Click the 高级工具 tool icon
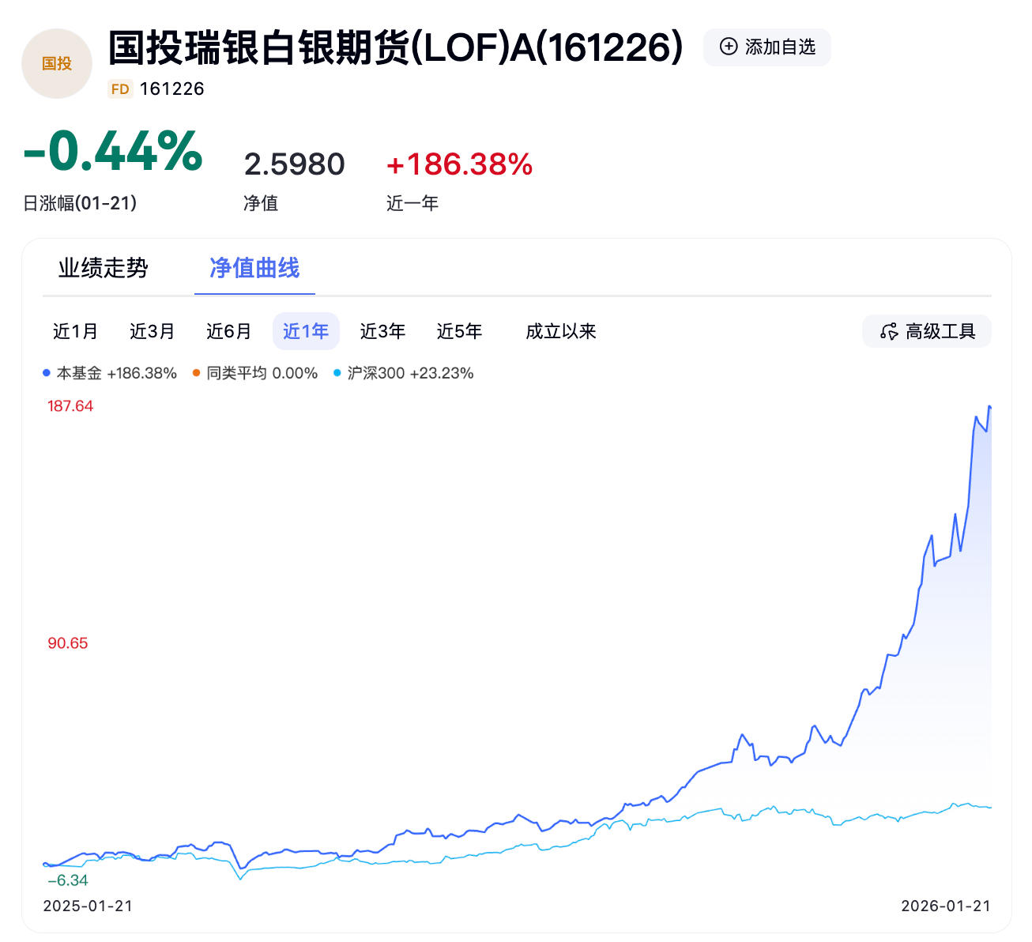 [x=888, y=331]
